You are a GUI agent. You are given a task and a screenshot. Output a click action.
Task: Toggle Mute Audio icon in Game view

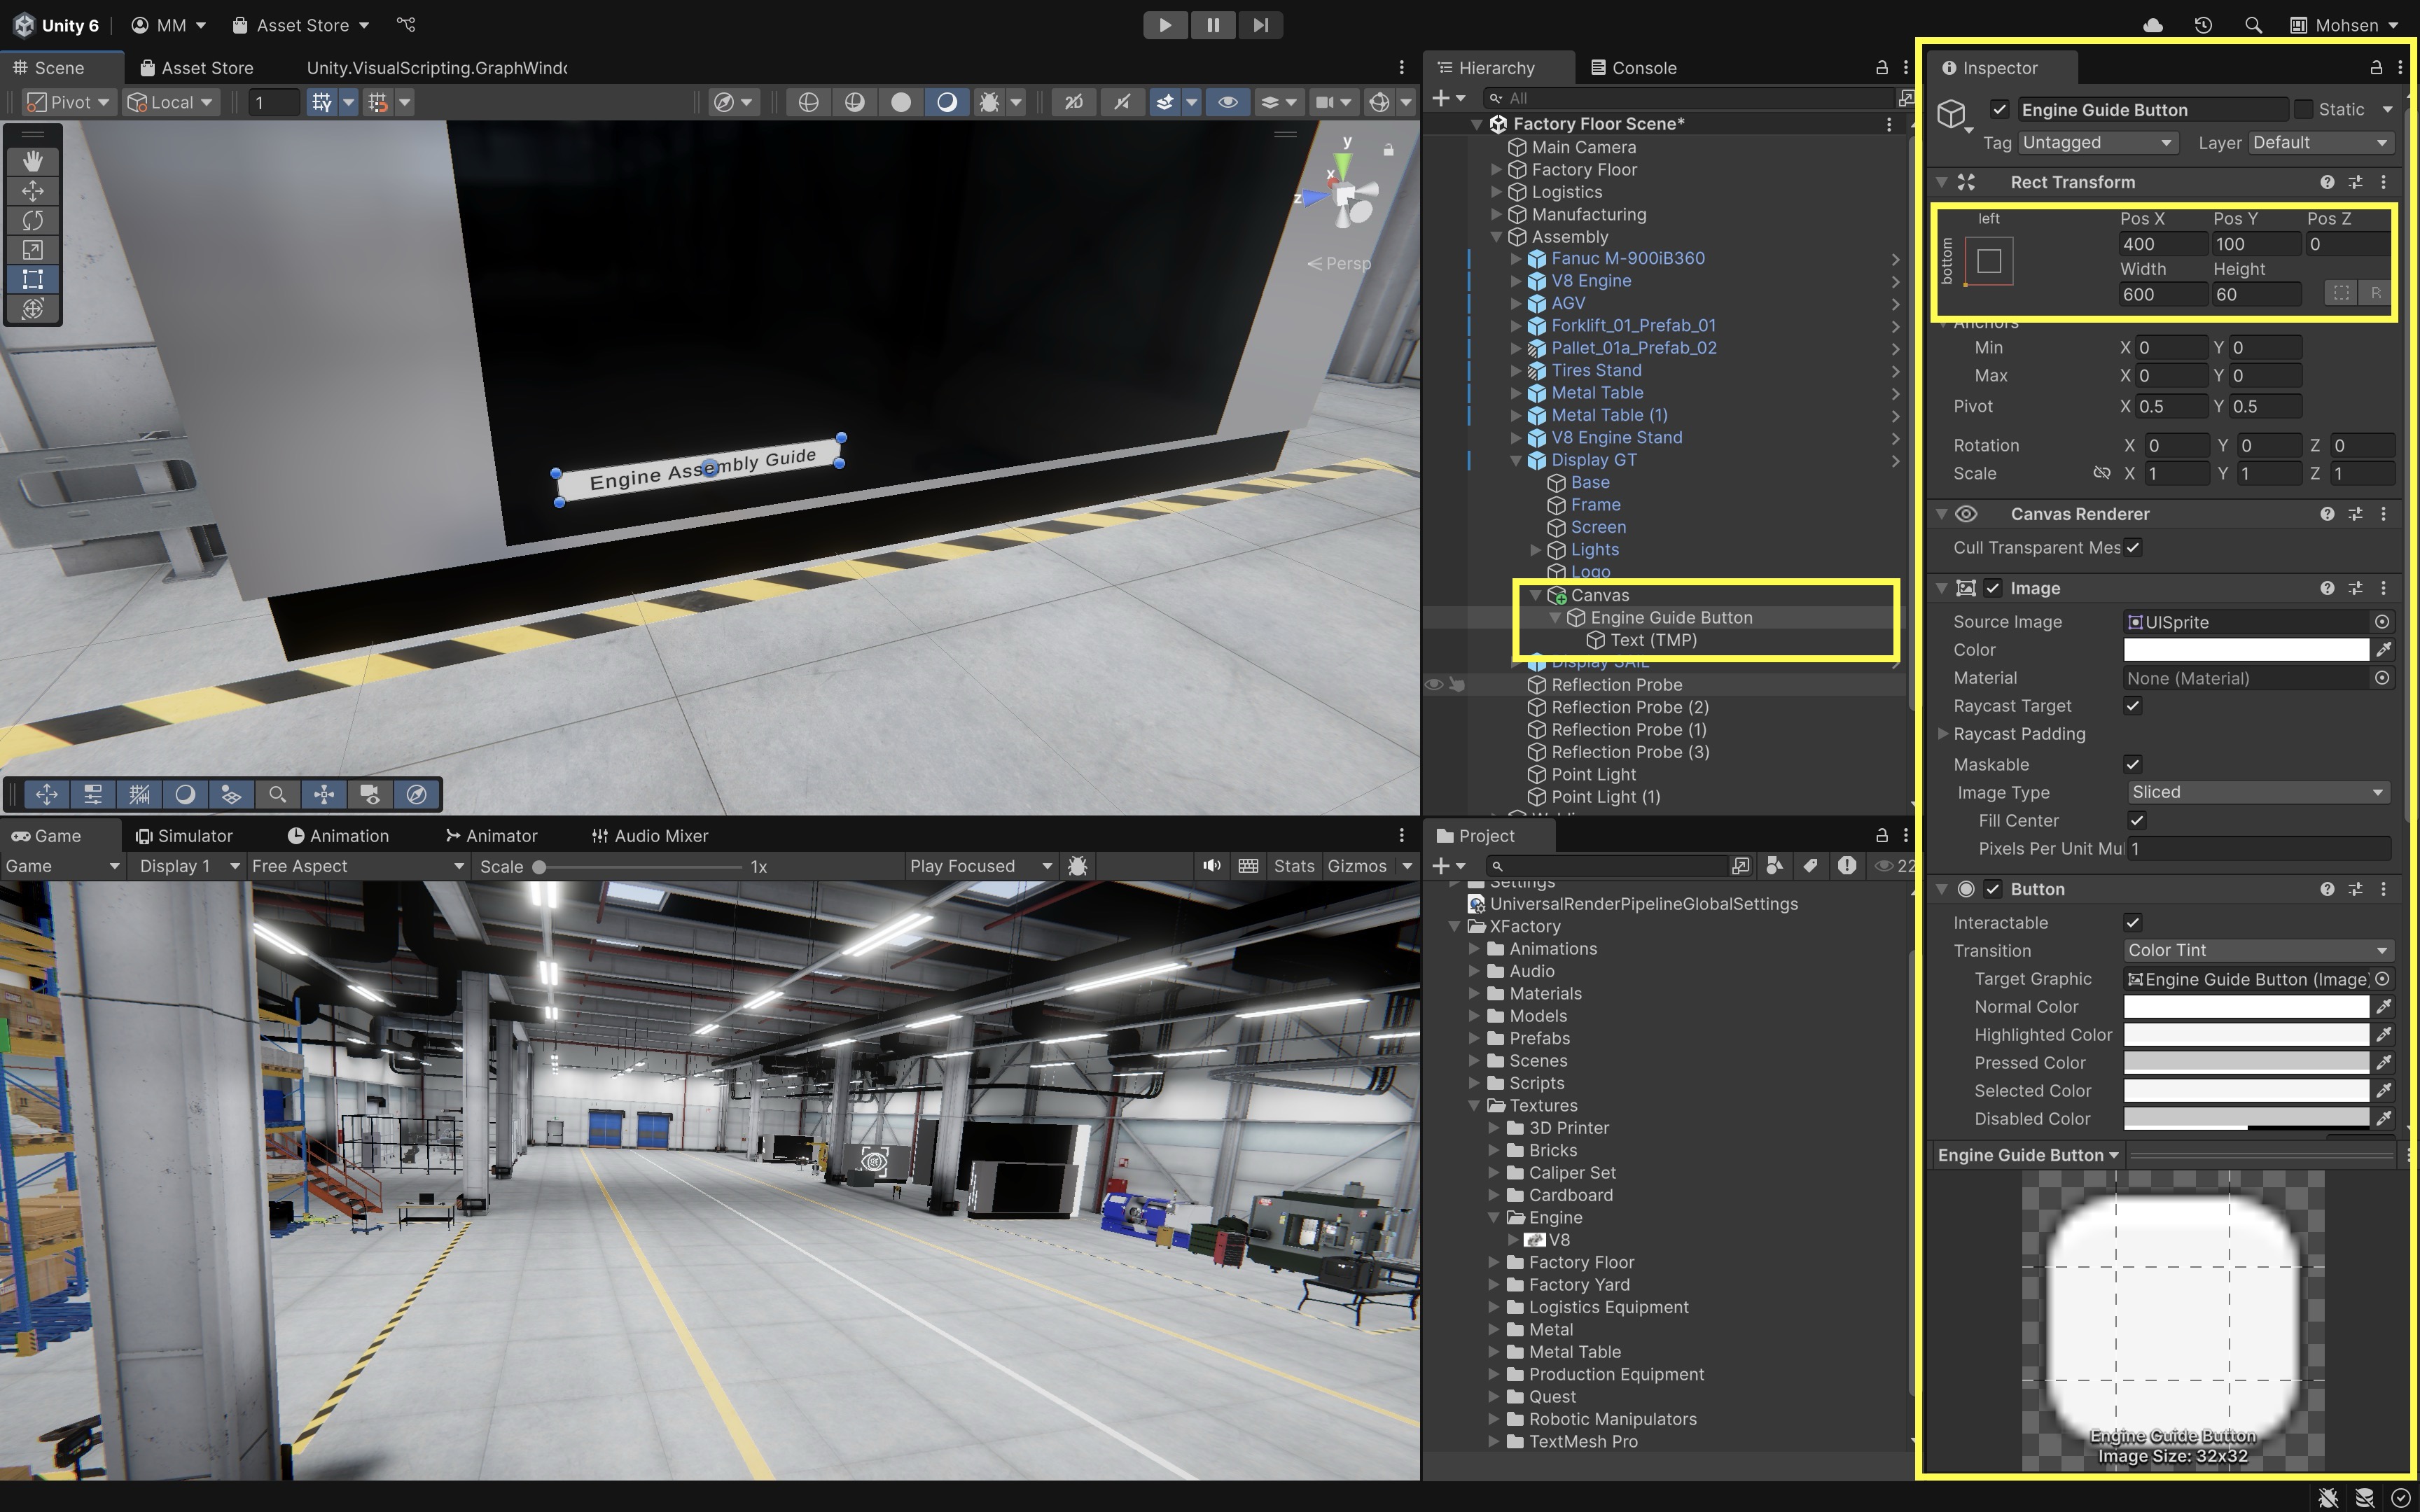pyautogui.click(x=1212, y=866)
